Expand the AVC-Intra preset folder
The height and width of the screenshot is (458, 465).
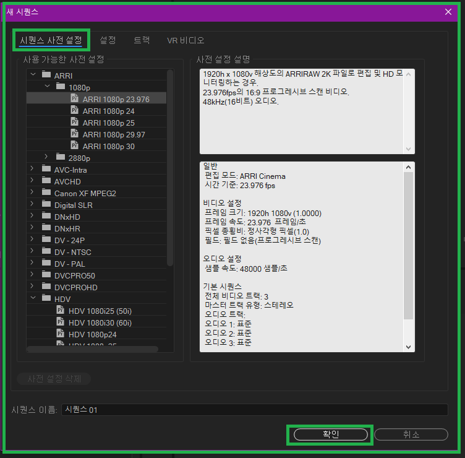(x=32, y=168)
